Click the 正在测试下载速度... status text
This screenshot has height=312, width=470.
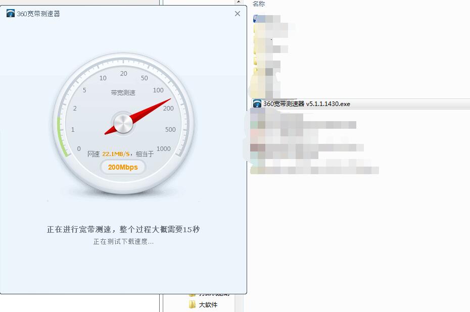point(123,242)
